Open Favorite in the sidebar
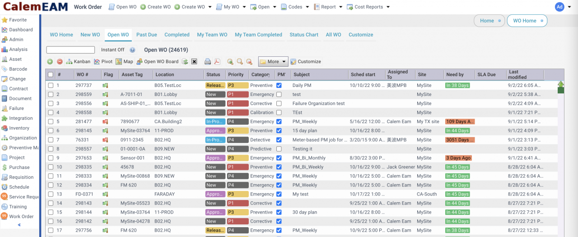The image size is (578, 237). click(14, 20)
